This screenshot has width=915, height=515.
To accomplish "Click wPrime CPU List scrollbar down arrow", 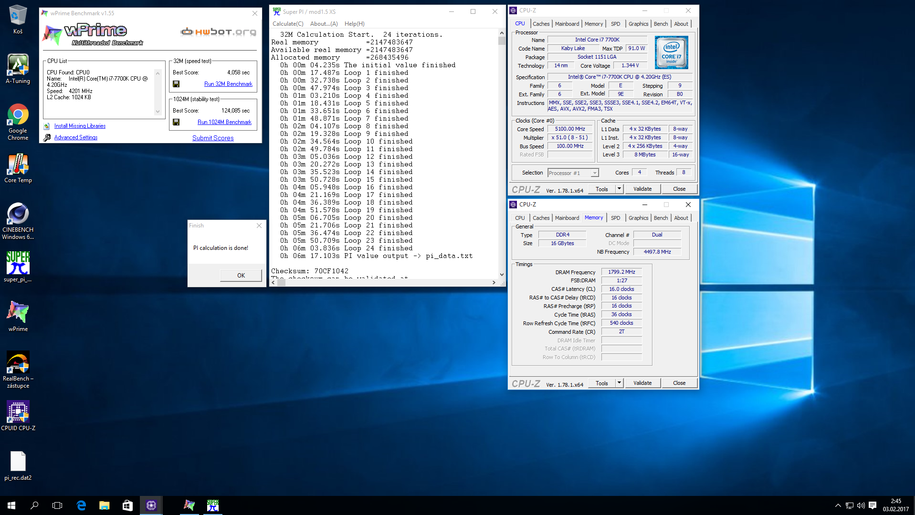I will coord(158,112).
